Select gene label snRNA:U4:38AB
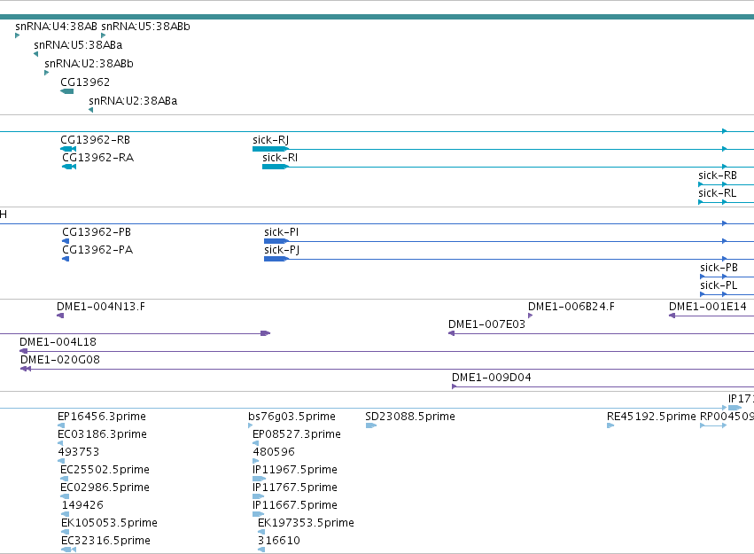The image size is (754, 554). pos(56,27)
